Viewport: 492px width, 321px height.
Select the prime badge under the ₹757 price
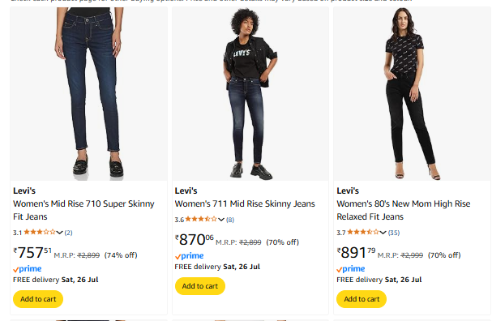pyautogui.click(x=28, y=269)
